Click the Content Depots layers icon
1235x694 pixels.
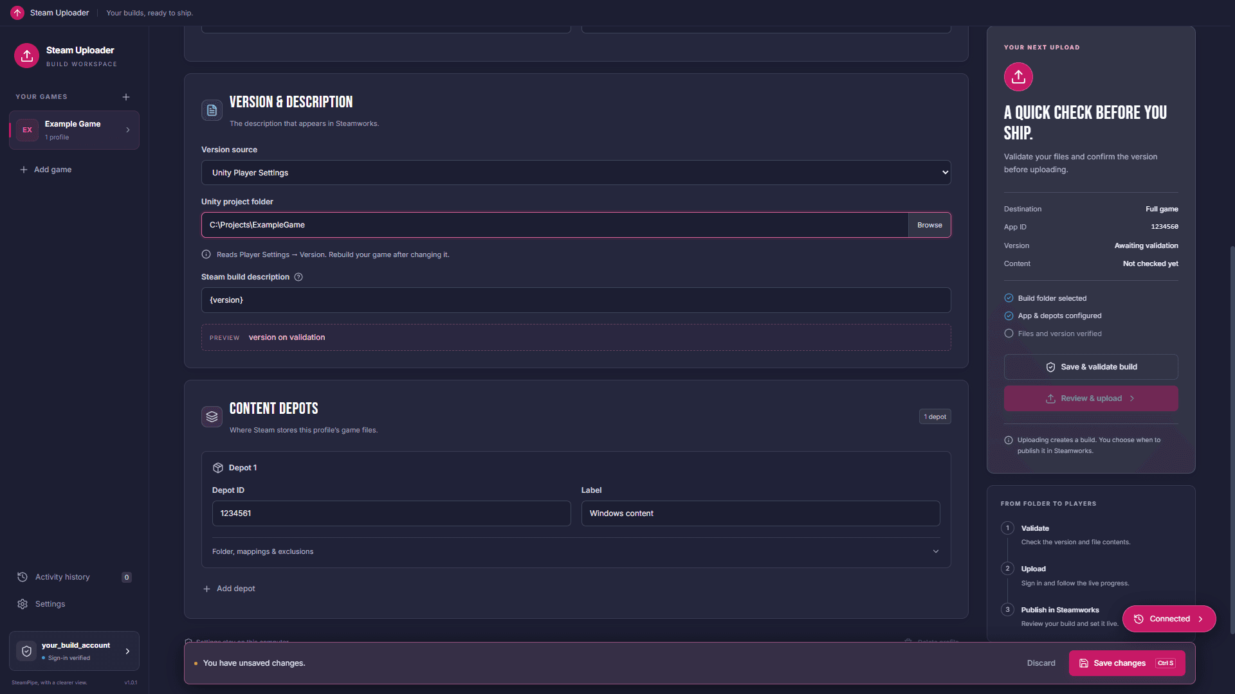point(212,416)
